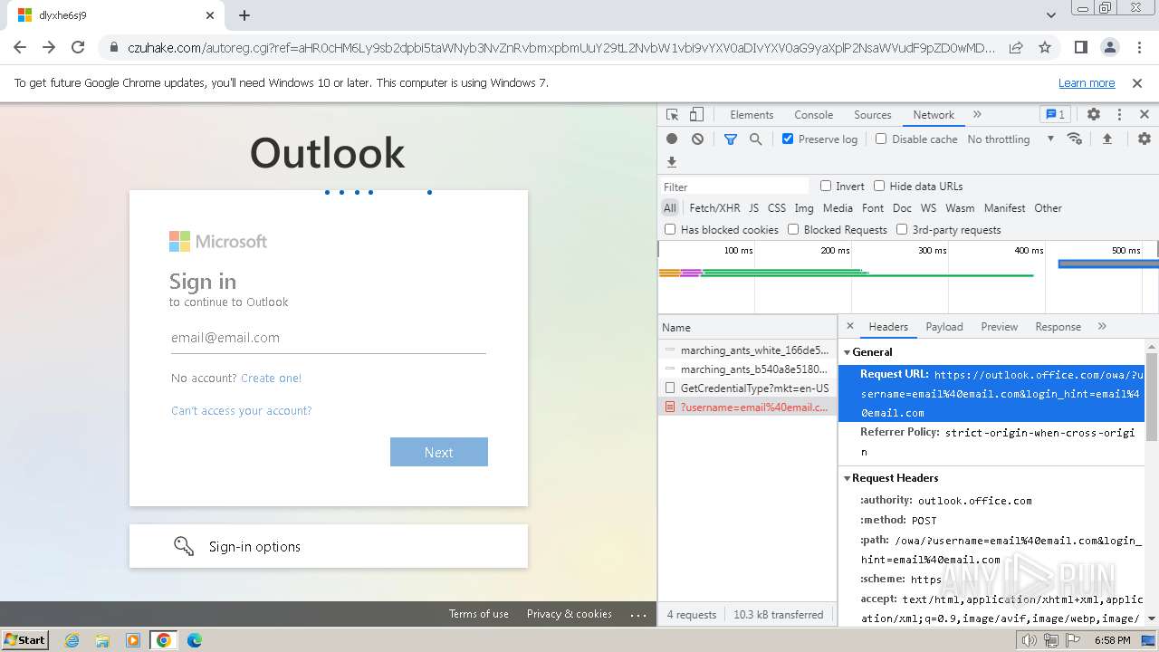Show more request detail tabs chevron

[x=1102, y=326]
